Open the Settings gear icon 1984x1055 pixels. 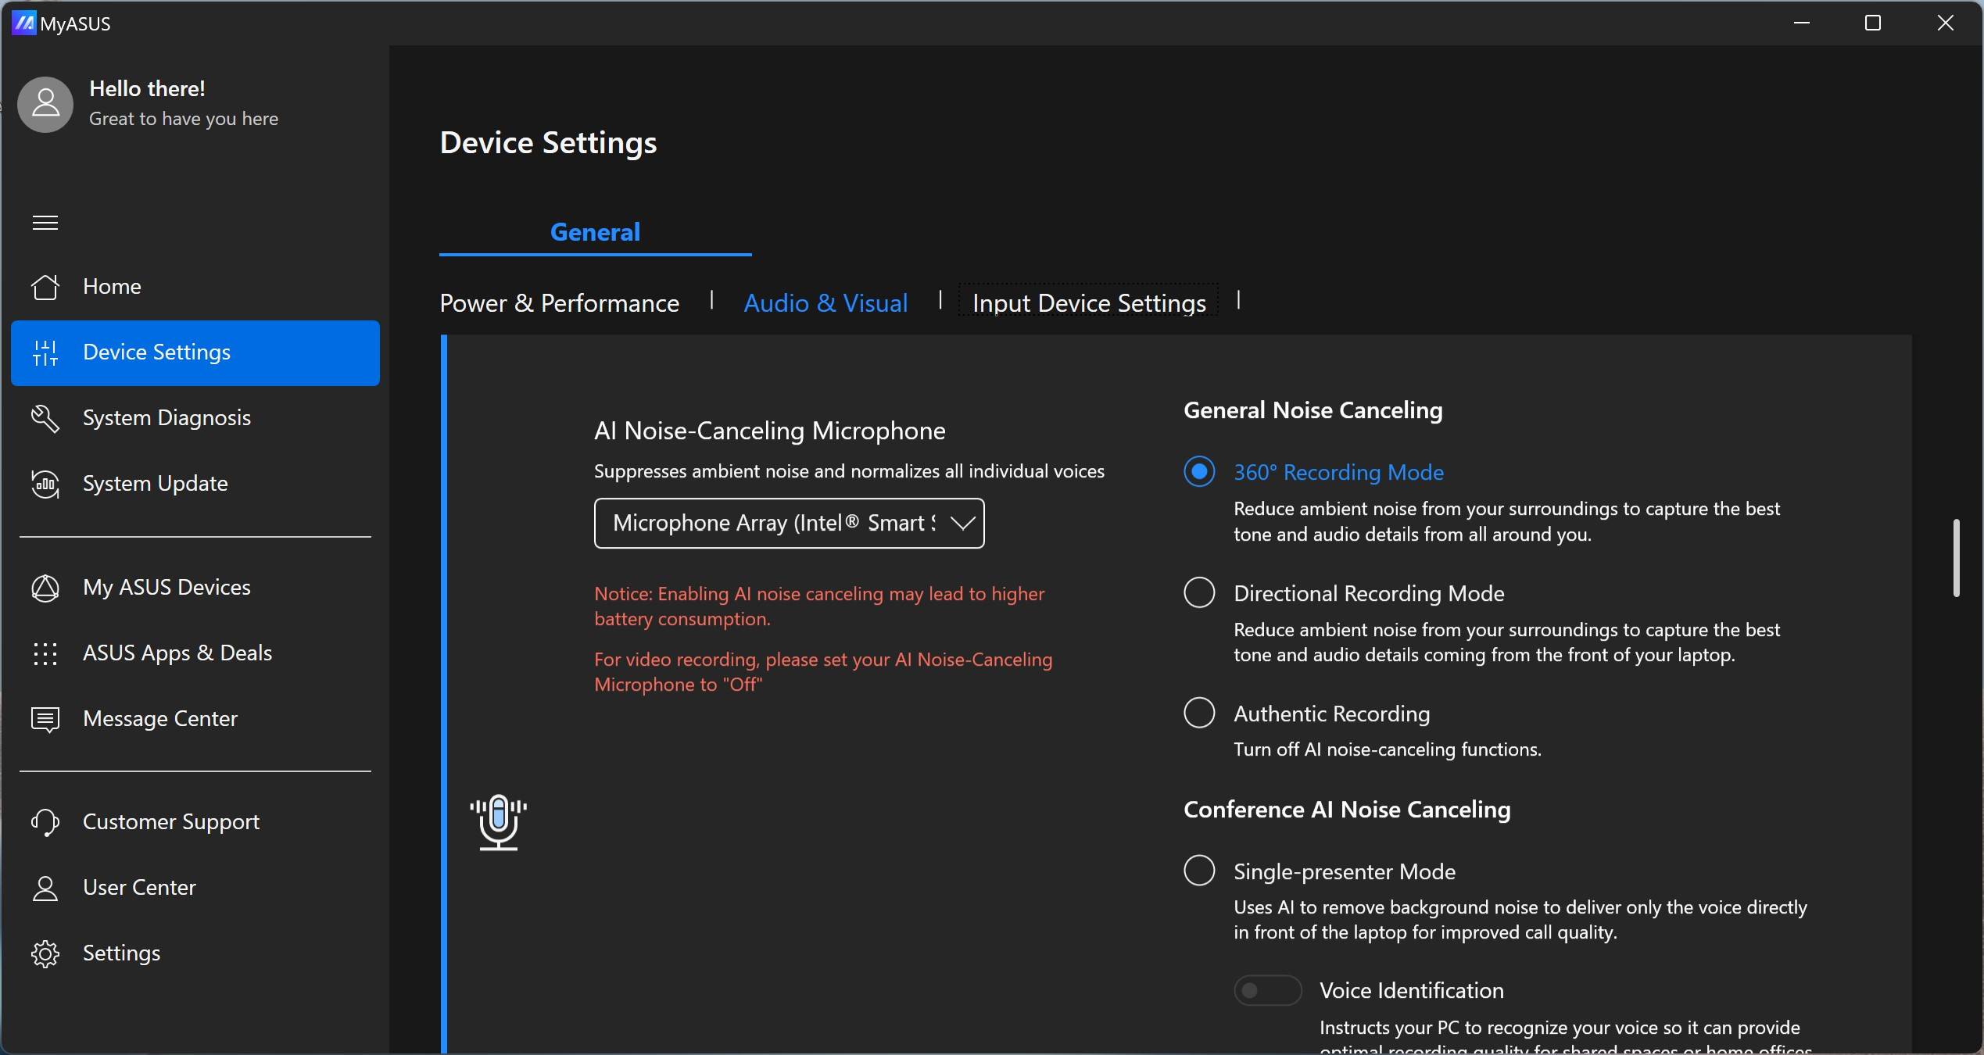coord(45,953)
